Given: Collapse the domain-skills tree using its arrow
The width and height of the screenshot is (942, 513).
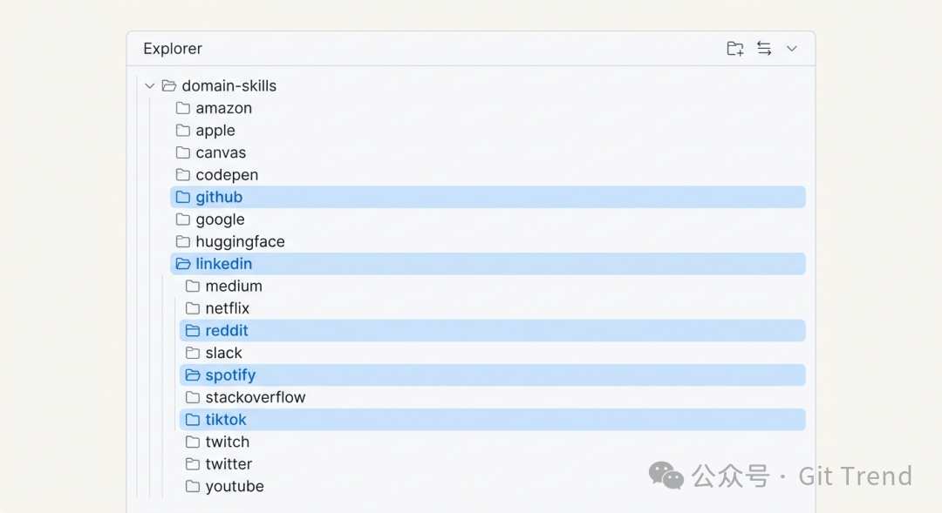Looking at the screenshot, I should coord(149,85).
